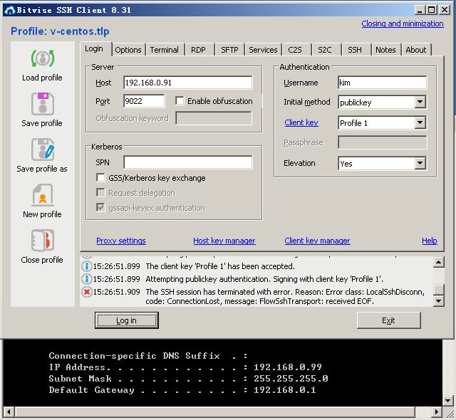Switch to the Terminal tab

(165, 50)
